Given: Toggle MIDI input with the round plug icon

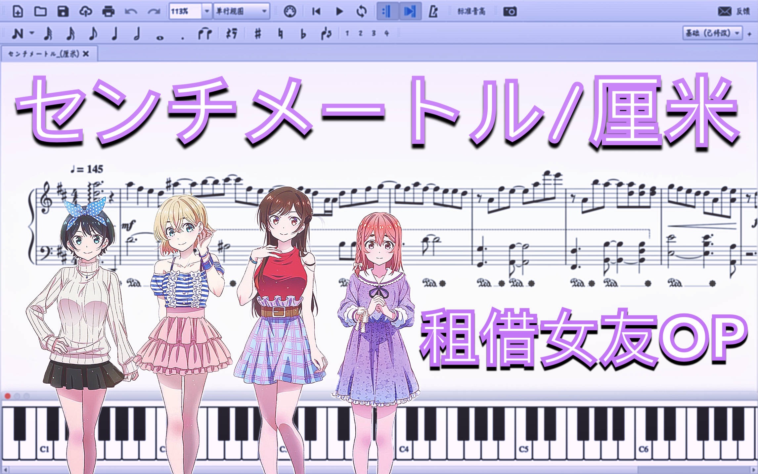Looking at the screenshot, I should coord(290,12).
